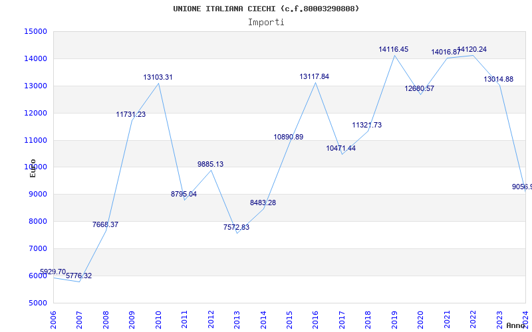Select the data label 11321.73
The width and height of the screenshot is (532, 332).
pyautogui.click(x=367, y=125)
